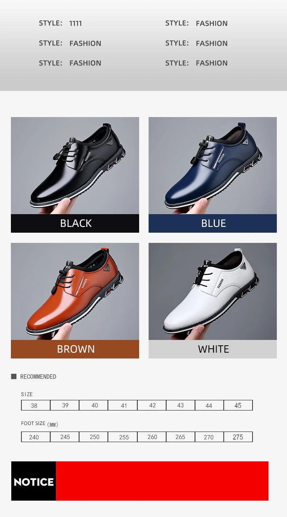Select foot size 255 cell
The height and width of the screenshot is (517, 287).
pos(123,437)
